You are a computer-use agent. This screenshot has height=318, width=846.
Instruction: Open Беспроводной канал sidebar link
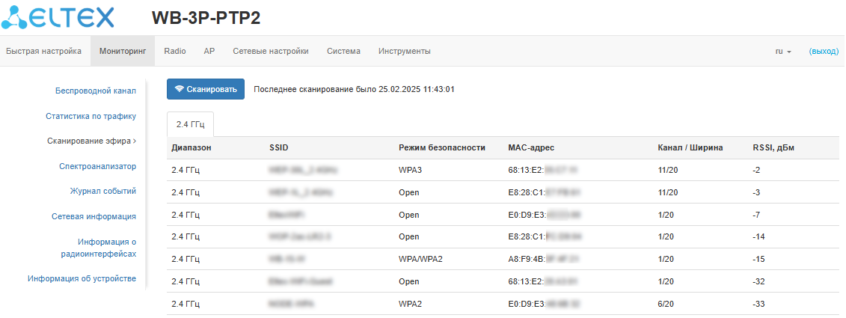tap(96, 91)
